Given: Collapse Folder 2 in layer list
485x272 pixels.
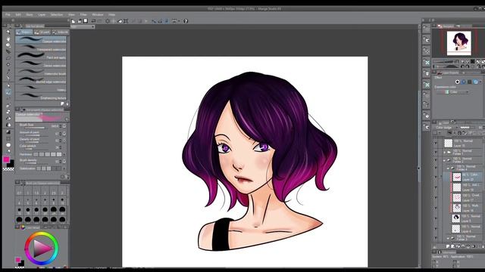Looking at the screenshot, I should (x=445, y=160).
